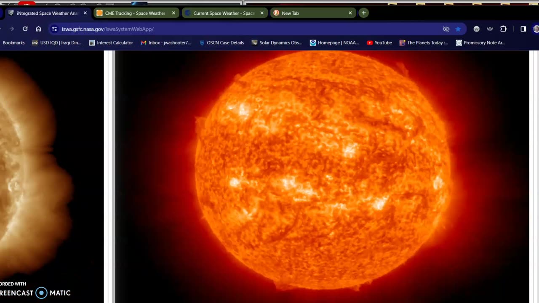
Task: Close the New Tab tab
Action: [x=350, y=13]
